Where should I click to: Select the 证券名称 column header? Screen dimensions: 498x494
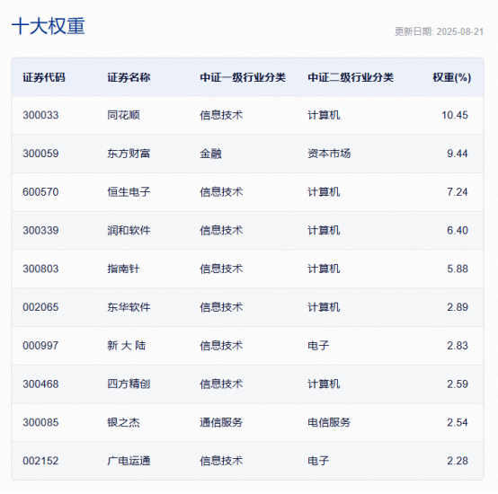click(x=129, y=77)
